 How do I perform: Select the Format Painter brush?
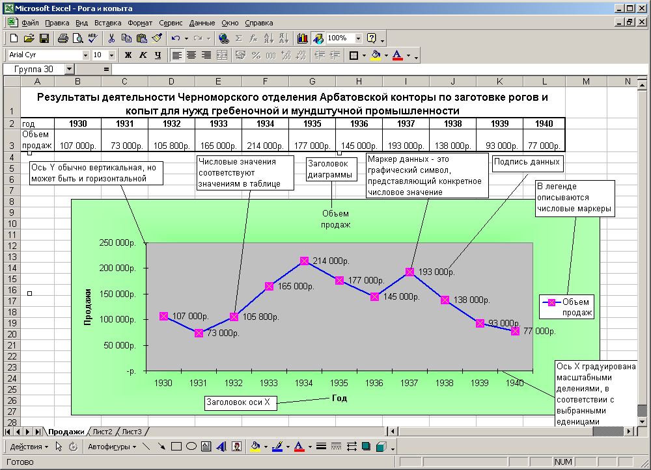pyautogui.click(x=157, y=38)
